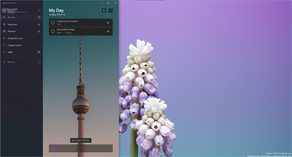Complete the 'Buy stuff for today' task
Viewport: 292px width, 157px height.
(x=53, y=31)
